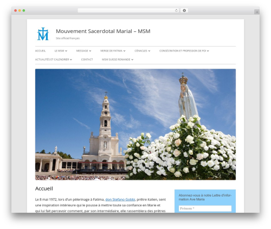The width and height of the screenshot is (271, 229).
Task: Expand the MSM Suisse romande chevron
Action: click(132, 60)
